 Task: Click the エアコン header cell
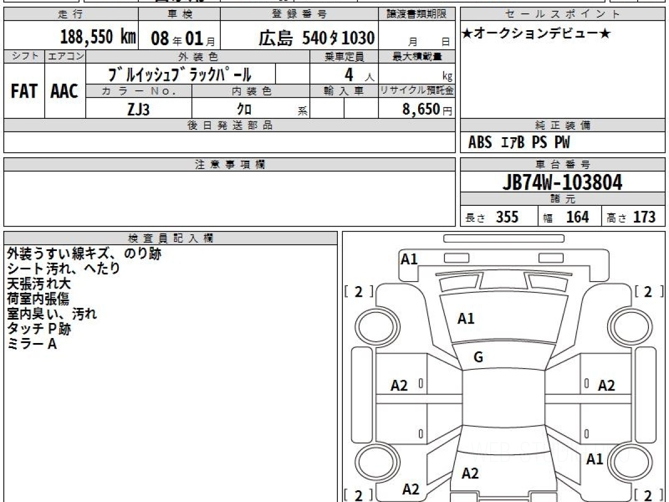point(65,56)
